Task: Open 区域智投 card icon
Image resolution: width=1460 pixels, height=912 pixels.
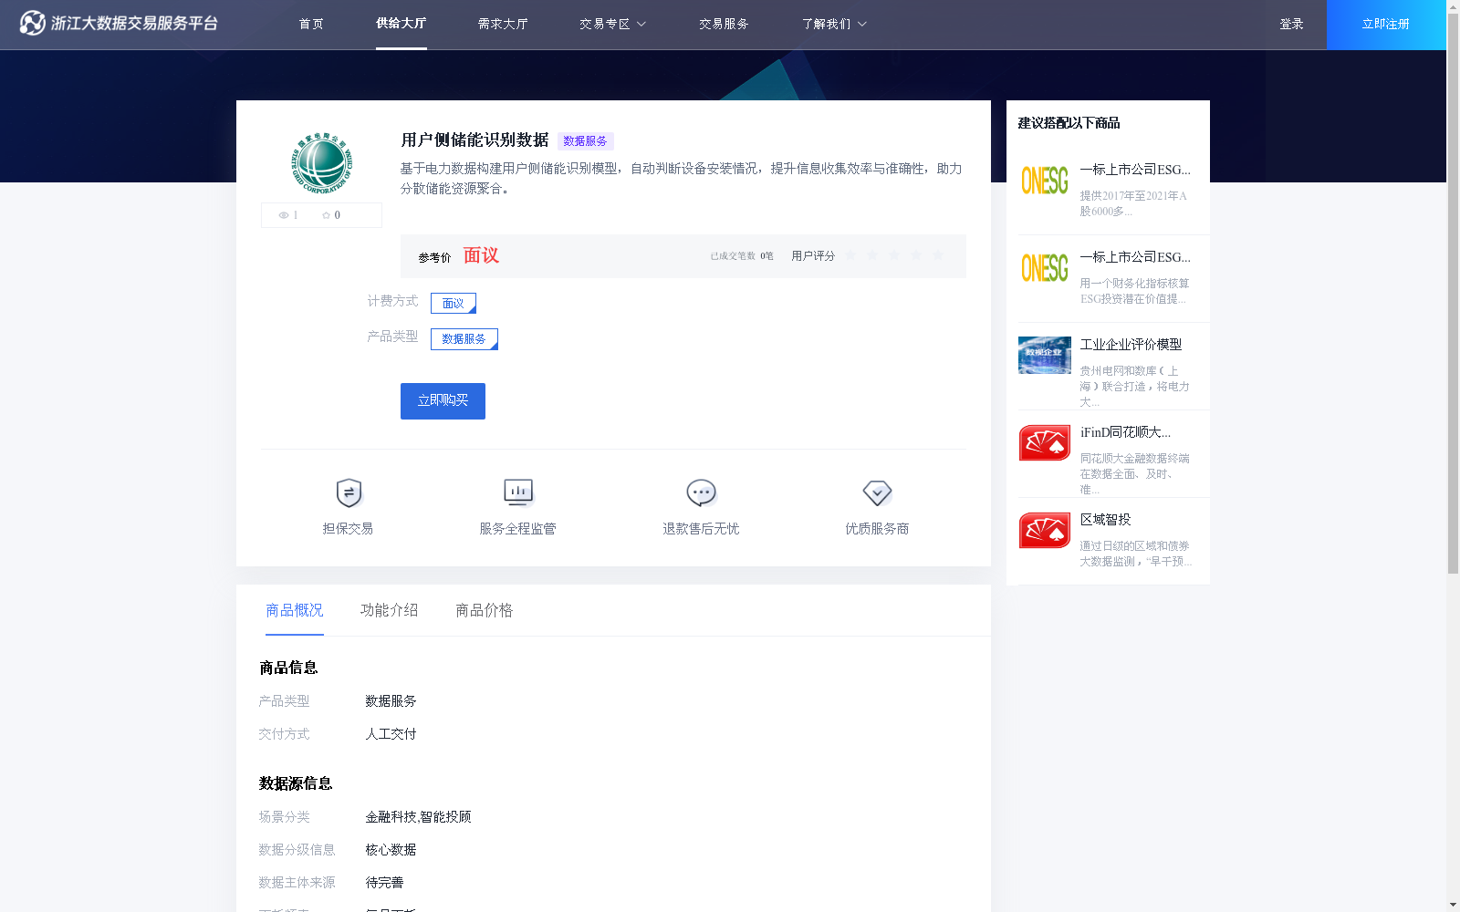Action: (x=1045, y=530)
